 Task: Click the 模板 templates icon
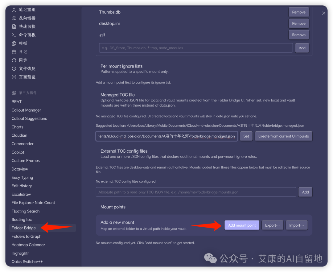pos(14,43)
